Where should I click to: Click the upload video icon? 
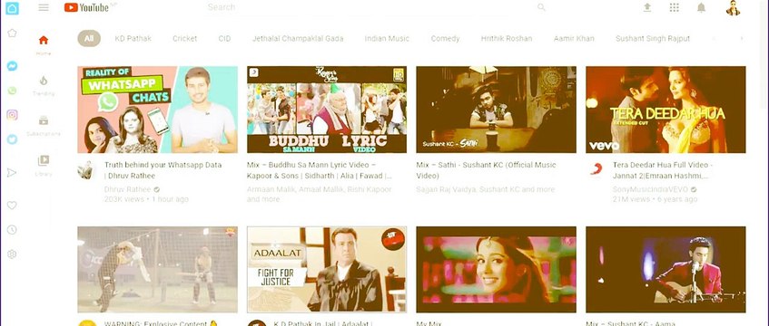pyautogui.click(x=646, y=7)
